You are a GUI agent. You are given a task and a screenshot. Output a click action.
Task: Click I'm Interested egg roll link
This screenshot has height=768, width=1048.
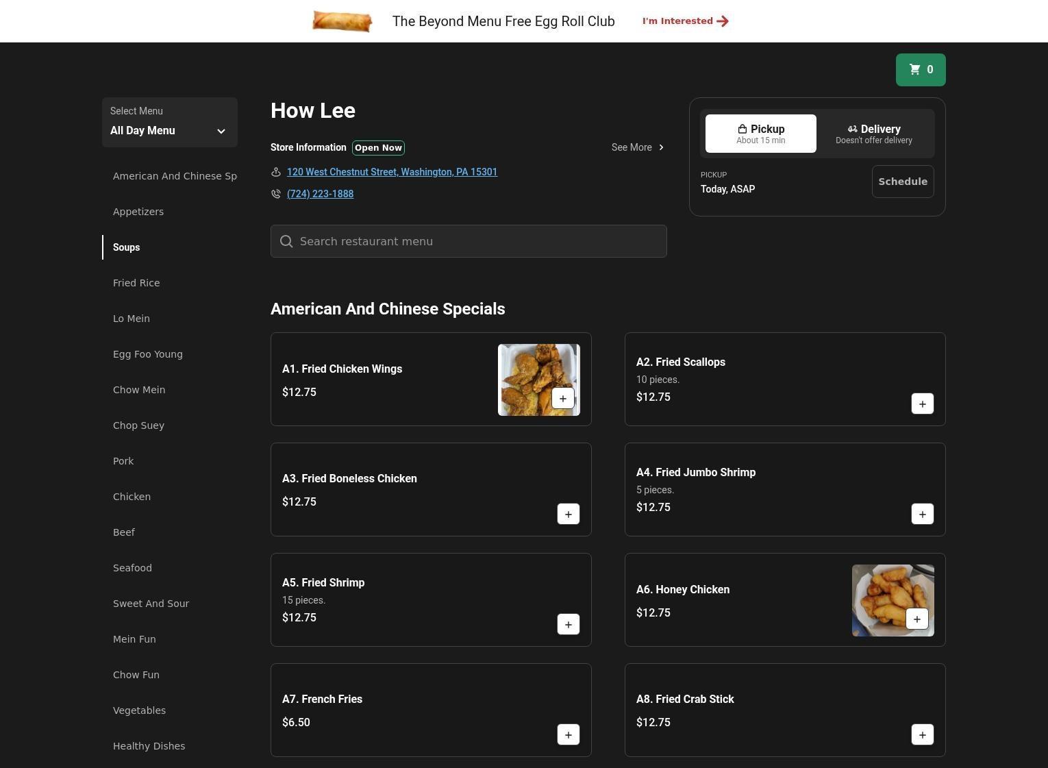pyautogui.click(x=684, y=21)
